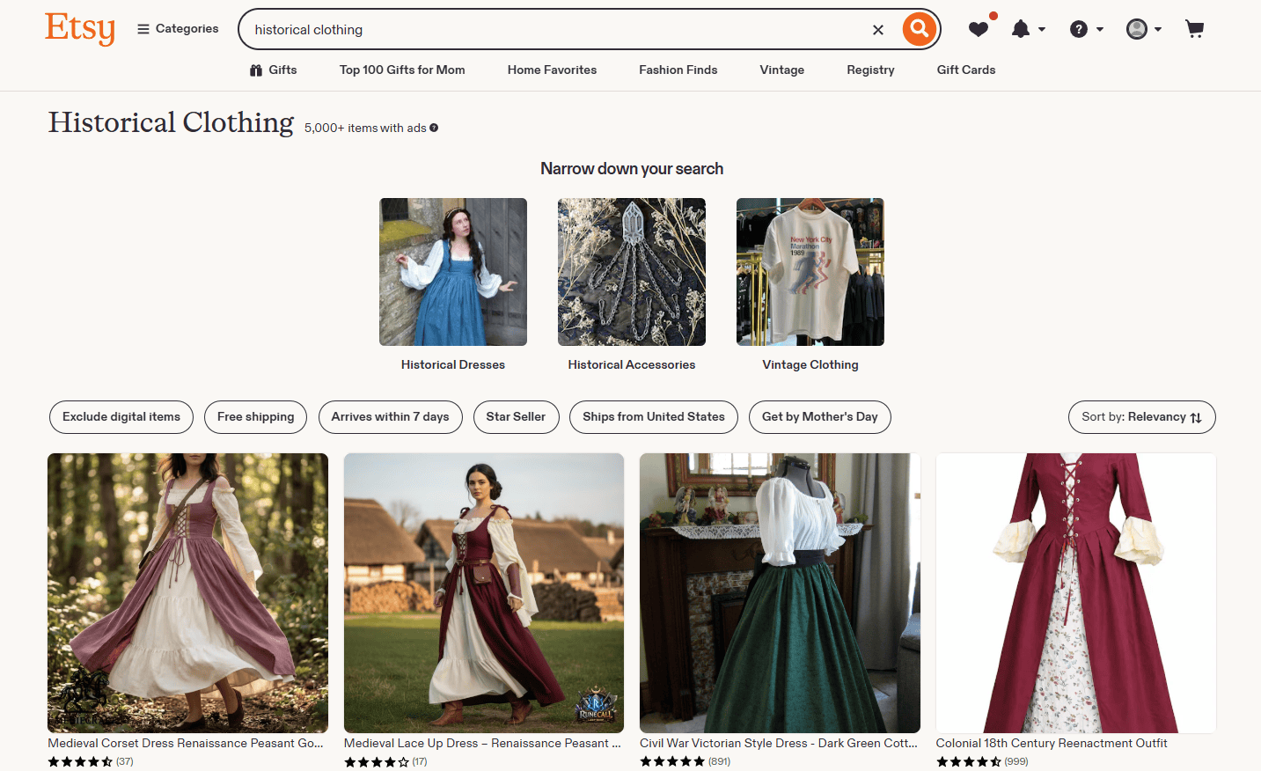Viewport: 1261px width, 771px height.
Task: Expand the help dropdown chevron
Action: click(x=1099, y=29)
